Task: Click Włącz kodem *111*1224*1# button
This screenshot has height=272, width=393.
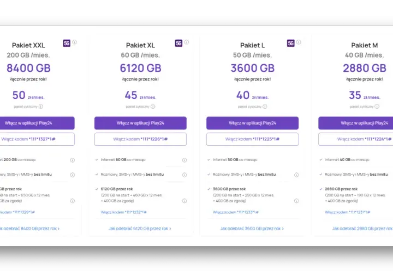Action: click(356, 139)
